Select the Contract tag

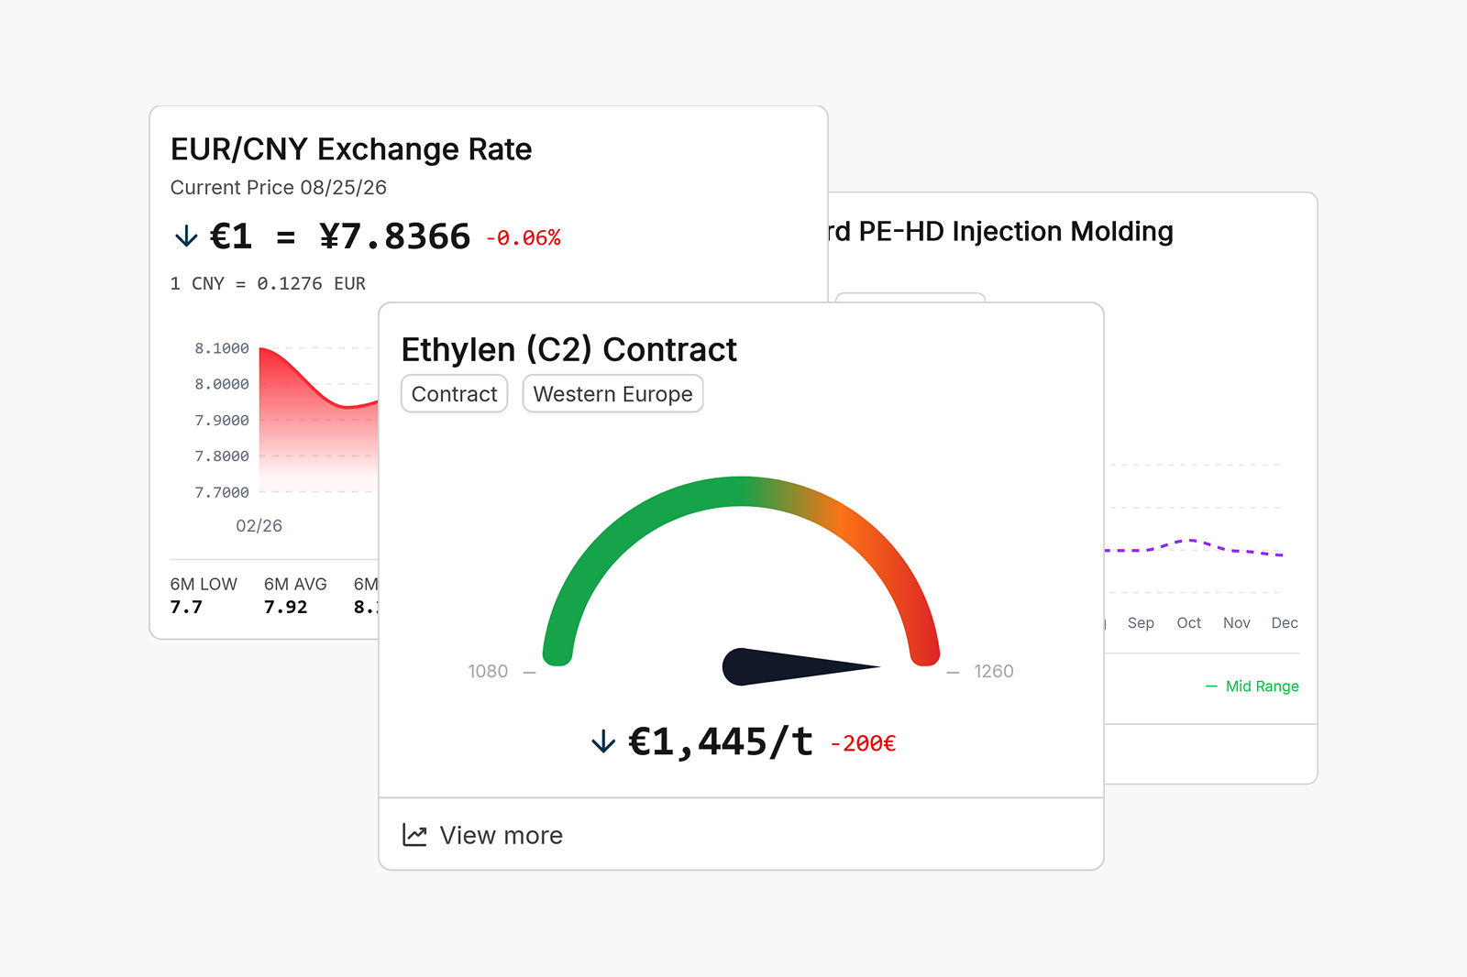click(x=454, y=394)
